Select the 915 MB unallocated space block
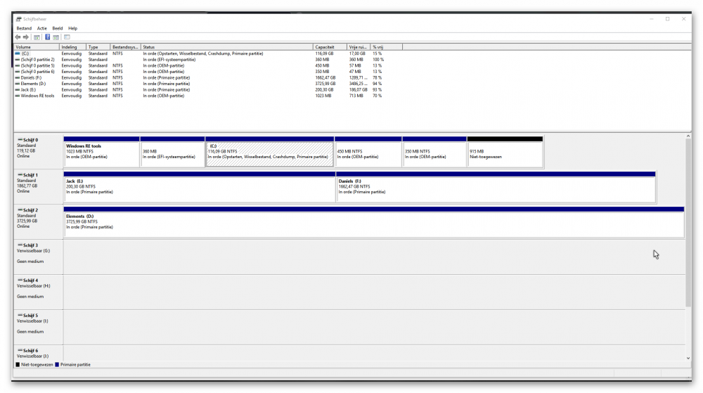Viewport: 703px width, 393px height. point(505,154)
